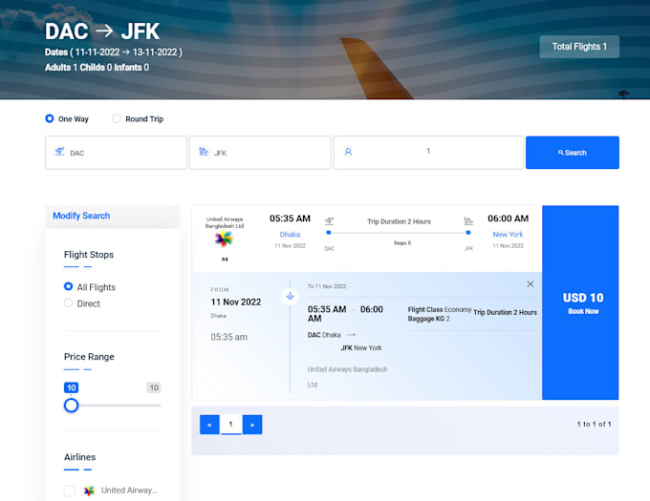
Task: Open the passengers count field
Action: pos(428,153)
